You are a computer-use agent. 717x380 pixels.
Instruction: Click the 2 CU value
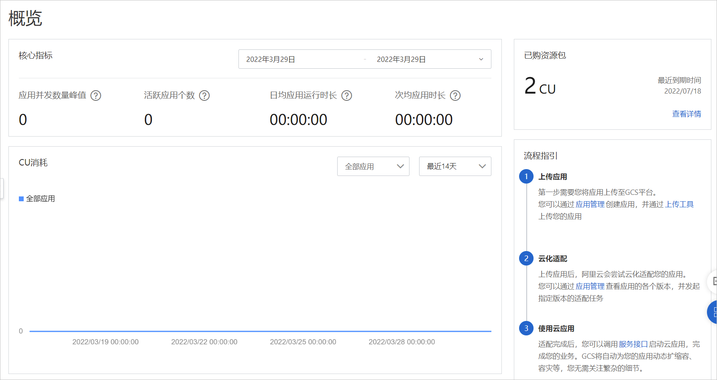(540, 86)
